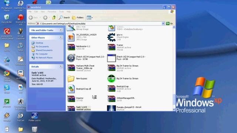Open the Help menu
This screenshot has height=133, width=237.
[x=69, y=11]
